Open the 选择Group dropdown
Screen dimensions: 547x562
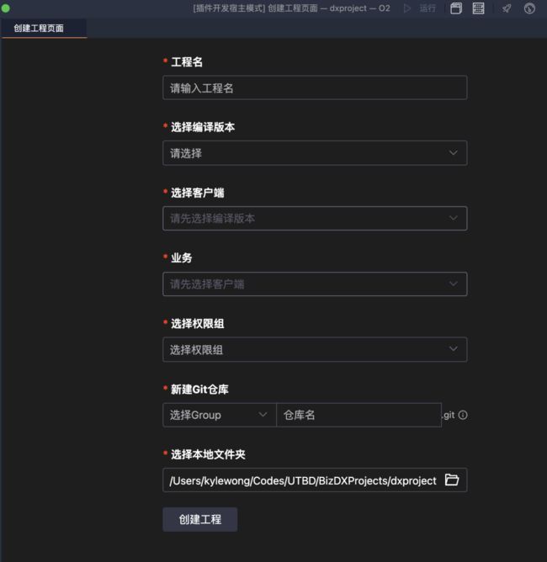coord(220,415)
